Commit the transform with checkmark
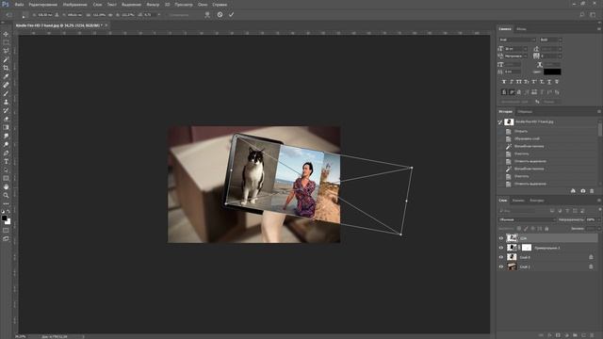Image resolution: width=603 pixels, height=339 pixels. [x=231, y=15]
